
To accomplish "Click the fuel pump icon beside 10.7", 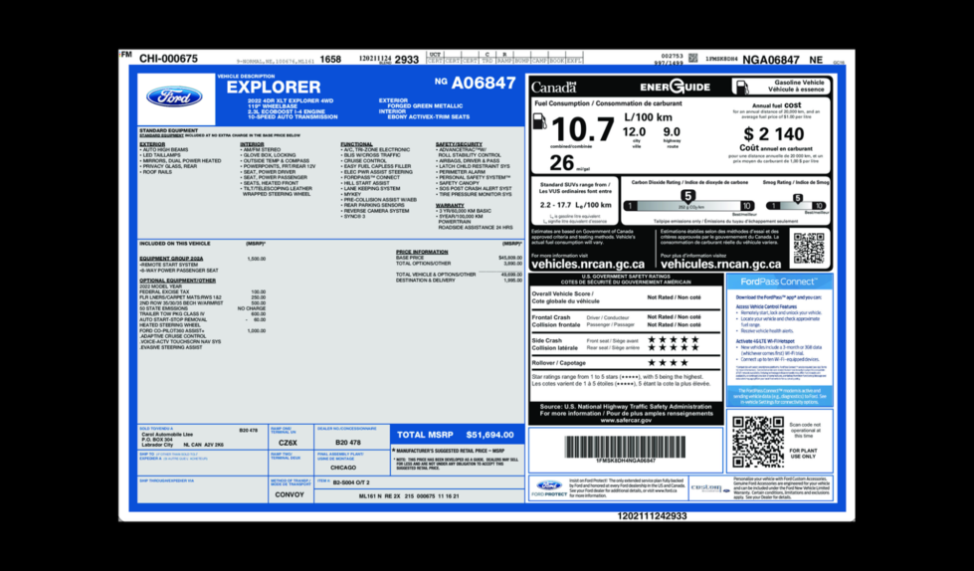I will pyautogui.click(x=540, y=121).
